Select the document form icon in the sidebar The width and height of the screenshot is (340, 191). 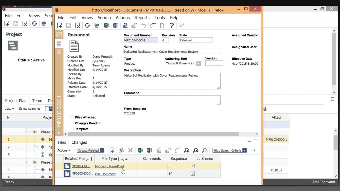coord(59,44)
